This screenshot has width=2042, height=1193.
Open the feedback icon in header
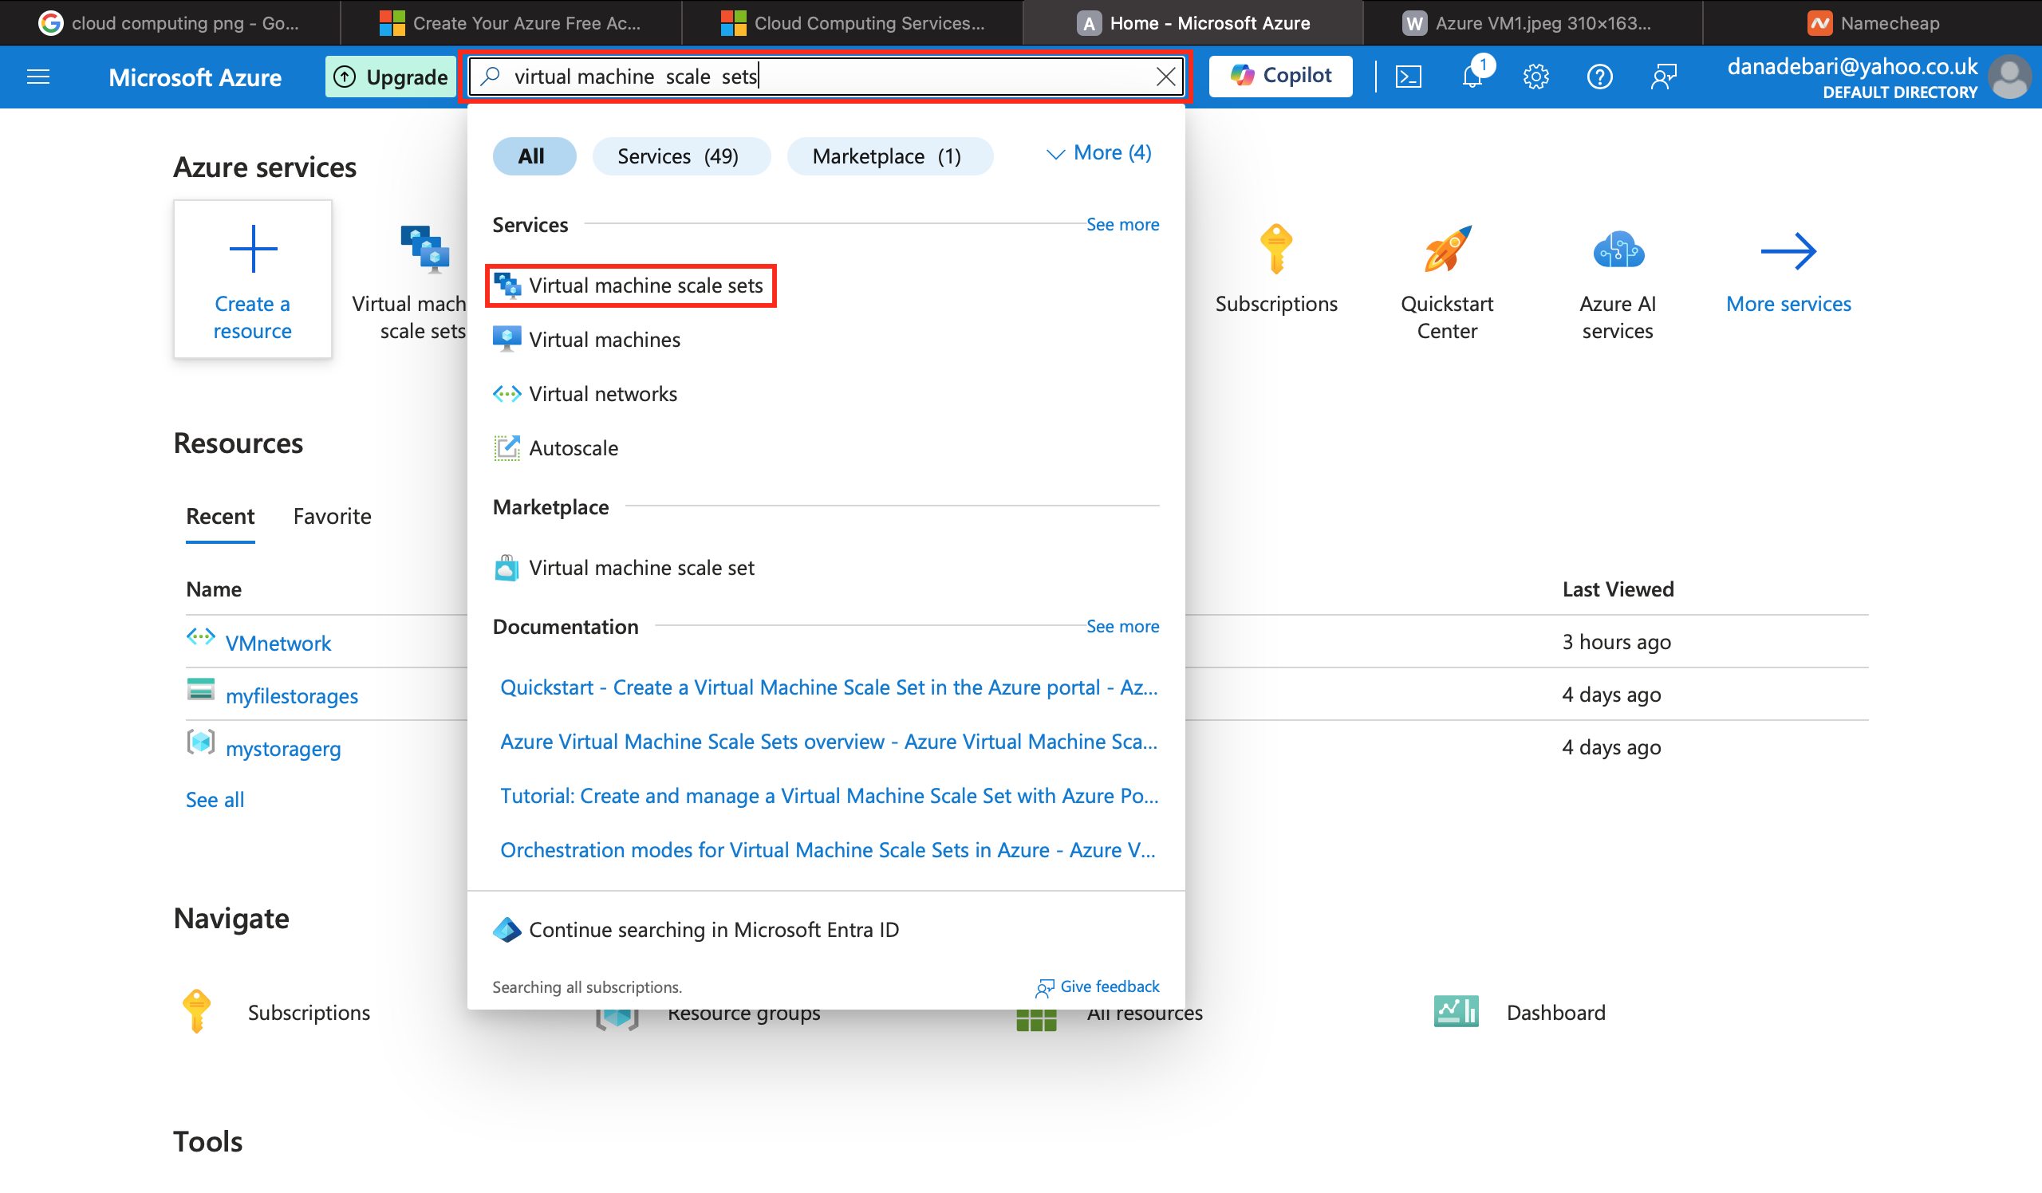coord(1663,77)
